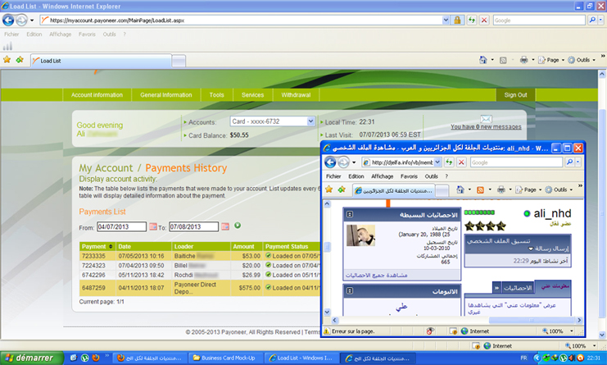The image size is (607, 365).
Task: Open General Information menu tab
Action: pos(166,95)
